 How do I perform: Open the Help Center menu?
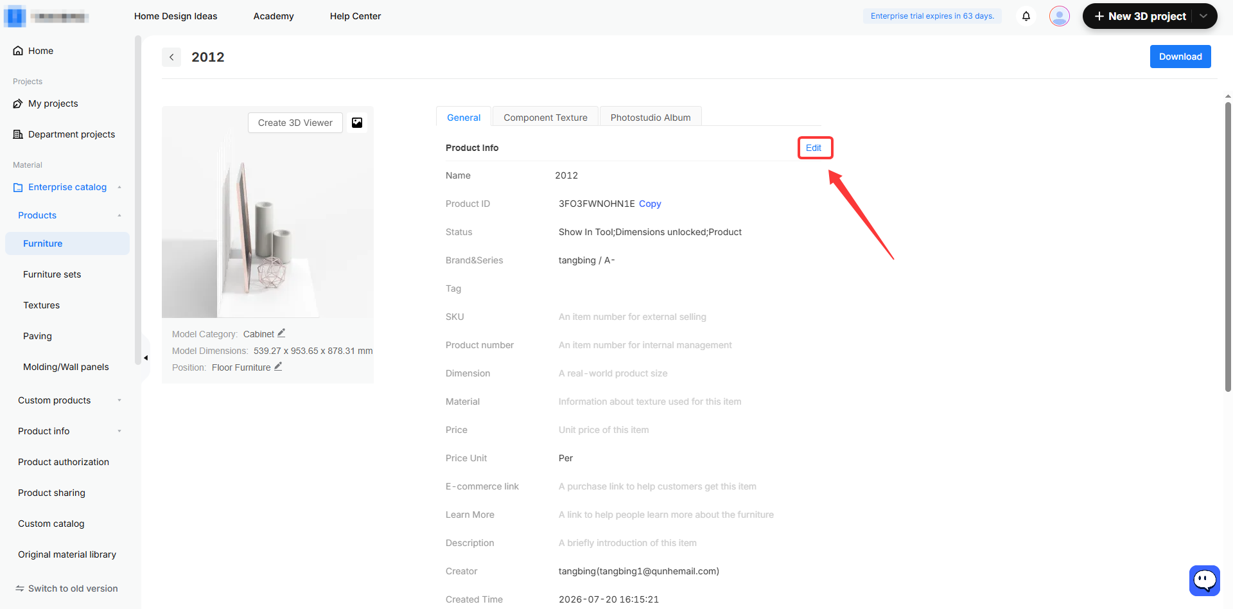[355, 16]
